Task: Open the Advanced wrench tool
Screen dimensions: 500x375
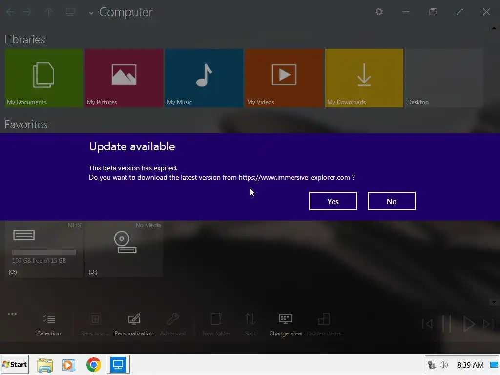Action: click(x=173, y=325)
